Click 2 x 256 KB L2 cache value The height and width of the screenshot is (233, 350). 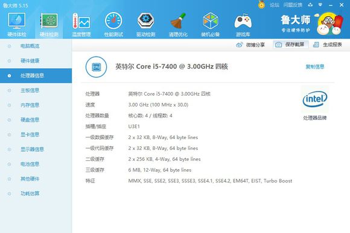[x=164, y=159]
